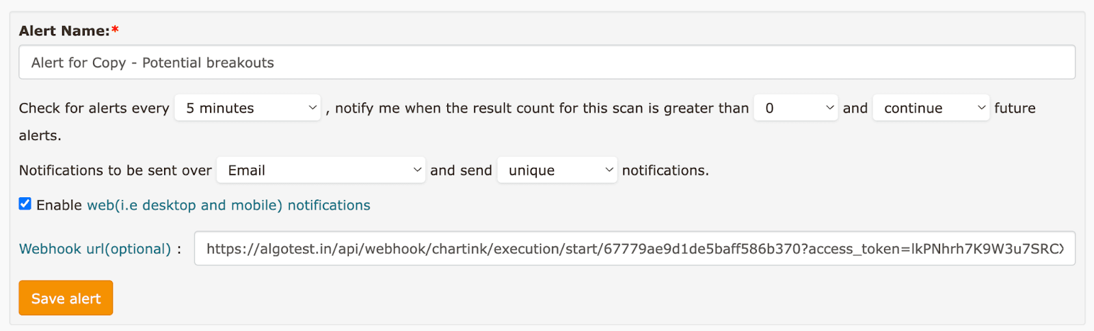The height and width of the screenshot is (331, 1094).
Task: Click the 'Webhook url(optional)' link
Action: click(x=95, y=249)
